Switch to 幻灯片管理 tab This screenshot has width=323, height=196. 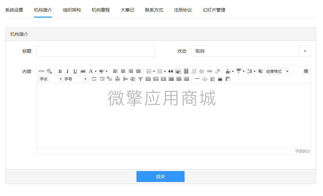pyautogui.click(x=214, y=10)
